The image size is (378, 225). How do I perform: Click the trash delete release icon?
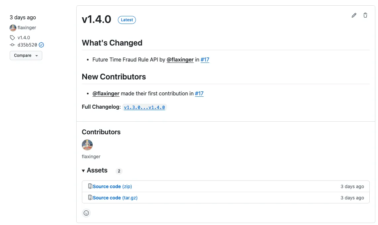pos(365,15)
